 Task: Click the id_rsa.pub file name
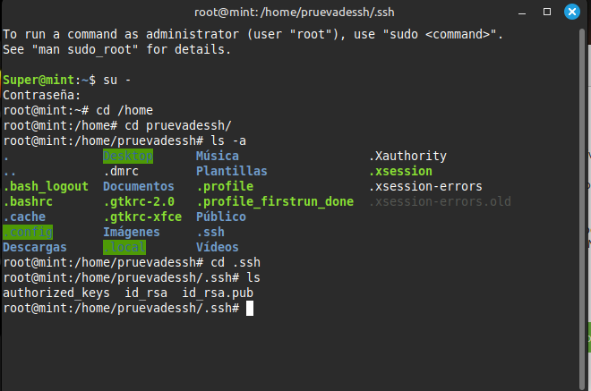point(218,293)
